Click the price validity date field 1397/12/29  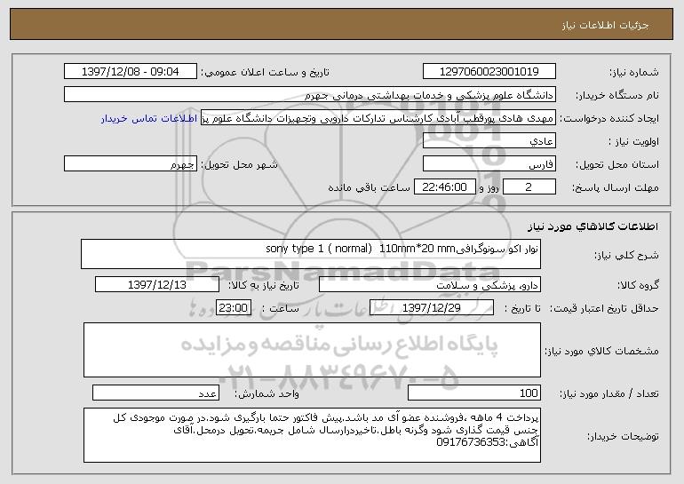coord(432,308)
